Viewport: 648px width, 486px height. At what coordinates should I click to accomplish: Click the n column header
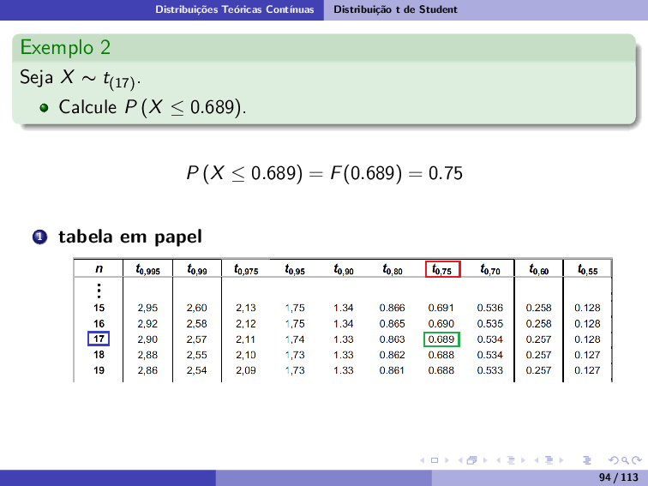pos(99,268)
